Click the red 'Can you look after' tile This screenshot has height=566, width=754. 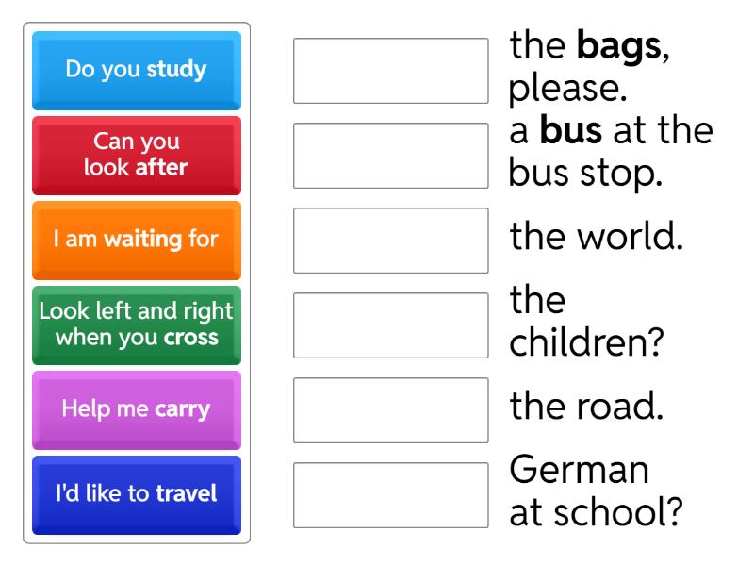(137, 155)
